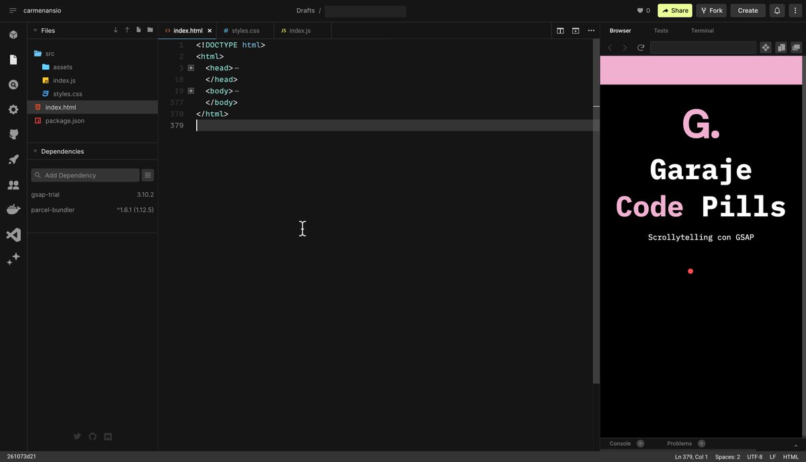This screenshot has height=462, width=806.
Task: Open the dependency list menu button
Action: (148, 175)
